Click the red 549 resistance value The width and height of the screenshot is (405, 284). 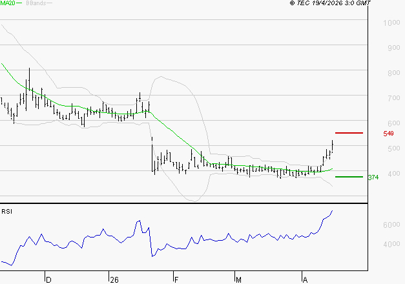pyautogui.click(x=388, y=134)
